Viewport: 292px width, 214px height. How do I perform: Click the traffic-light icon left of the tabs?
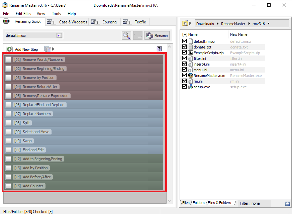click(x=6, y=22)
